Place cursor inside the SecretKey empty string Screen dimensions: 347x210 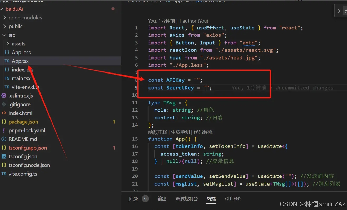click(x=207, y=88)
